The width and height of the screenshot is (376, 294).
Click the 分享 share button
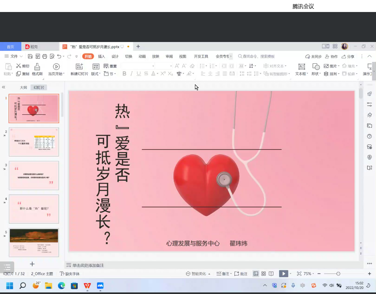pyautogui.click(x=348, y=57)
